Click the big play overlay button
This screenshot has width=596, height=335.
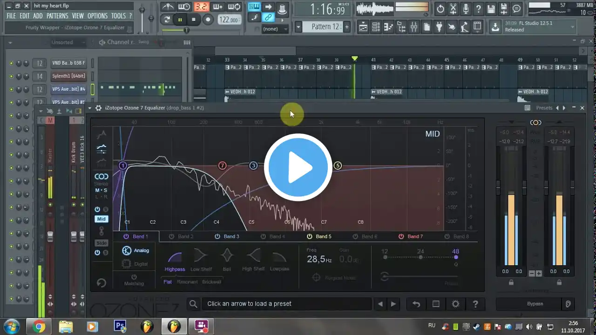pos(298,167)
